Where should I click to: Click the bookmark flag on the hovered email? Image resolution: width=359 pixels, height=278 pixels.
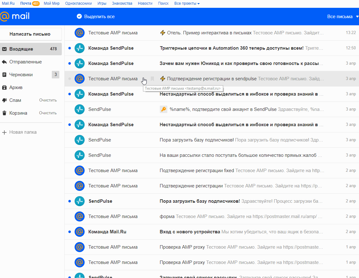152,79
